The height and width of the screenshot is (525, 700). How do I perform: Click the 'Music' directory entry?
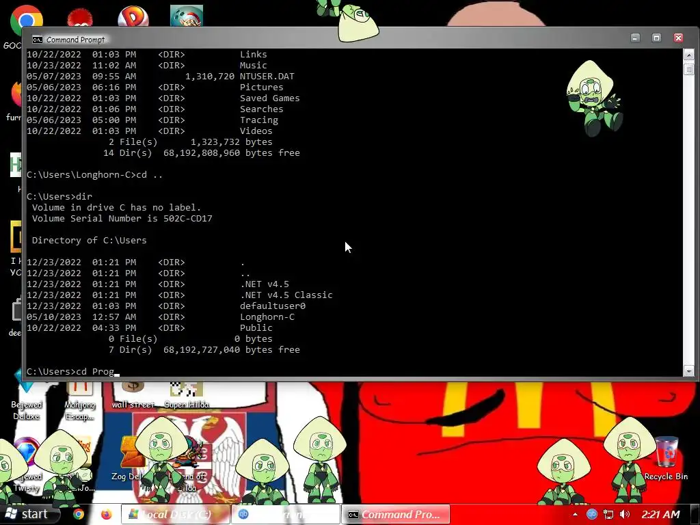point(253,65)
